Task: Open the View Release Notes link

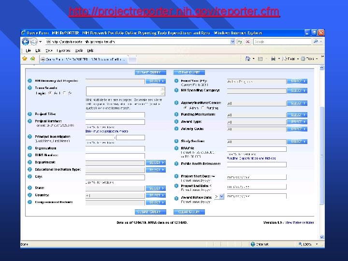Action: tap(299, 222)
